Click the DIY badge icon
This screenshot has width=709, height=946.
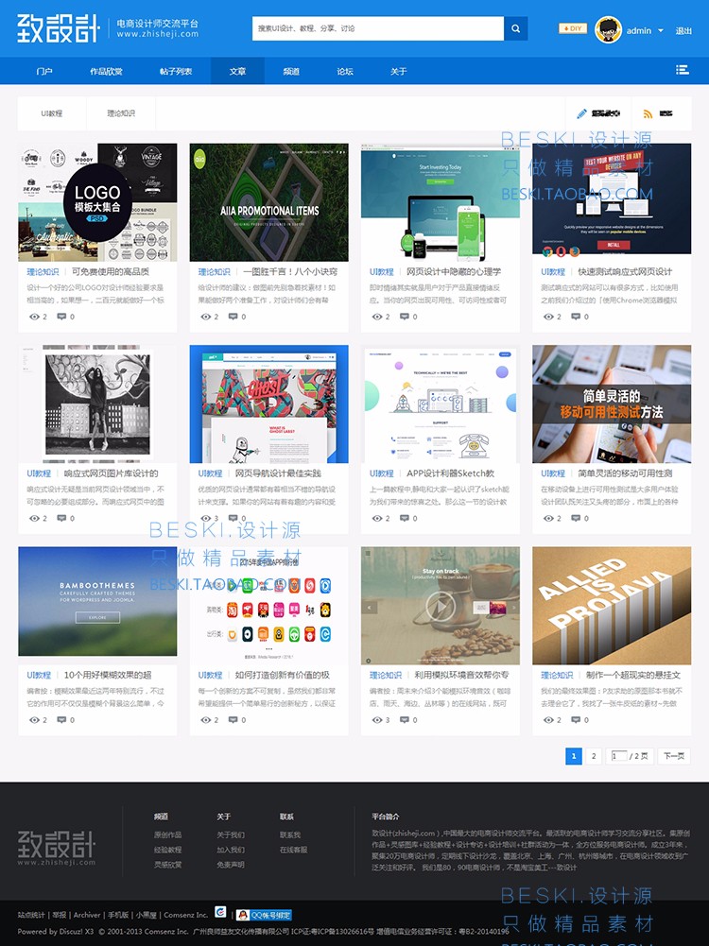(x=573, y=28)
